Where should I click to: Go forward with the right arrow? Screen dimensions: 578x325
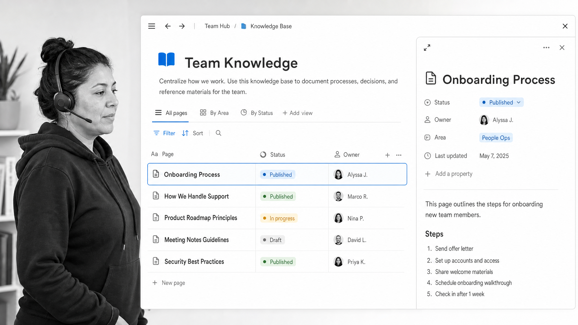coord(182,26)
